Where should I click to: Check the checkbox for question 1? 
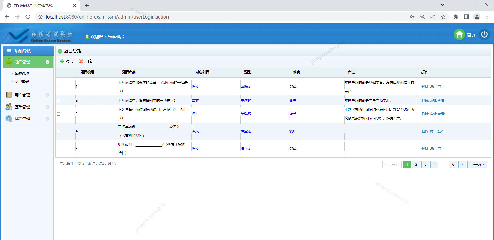58,87
